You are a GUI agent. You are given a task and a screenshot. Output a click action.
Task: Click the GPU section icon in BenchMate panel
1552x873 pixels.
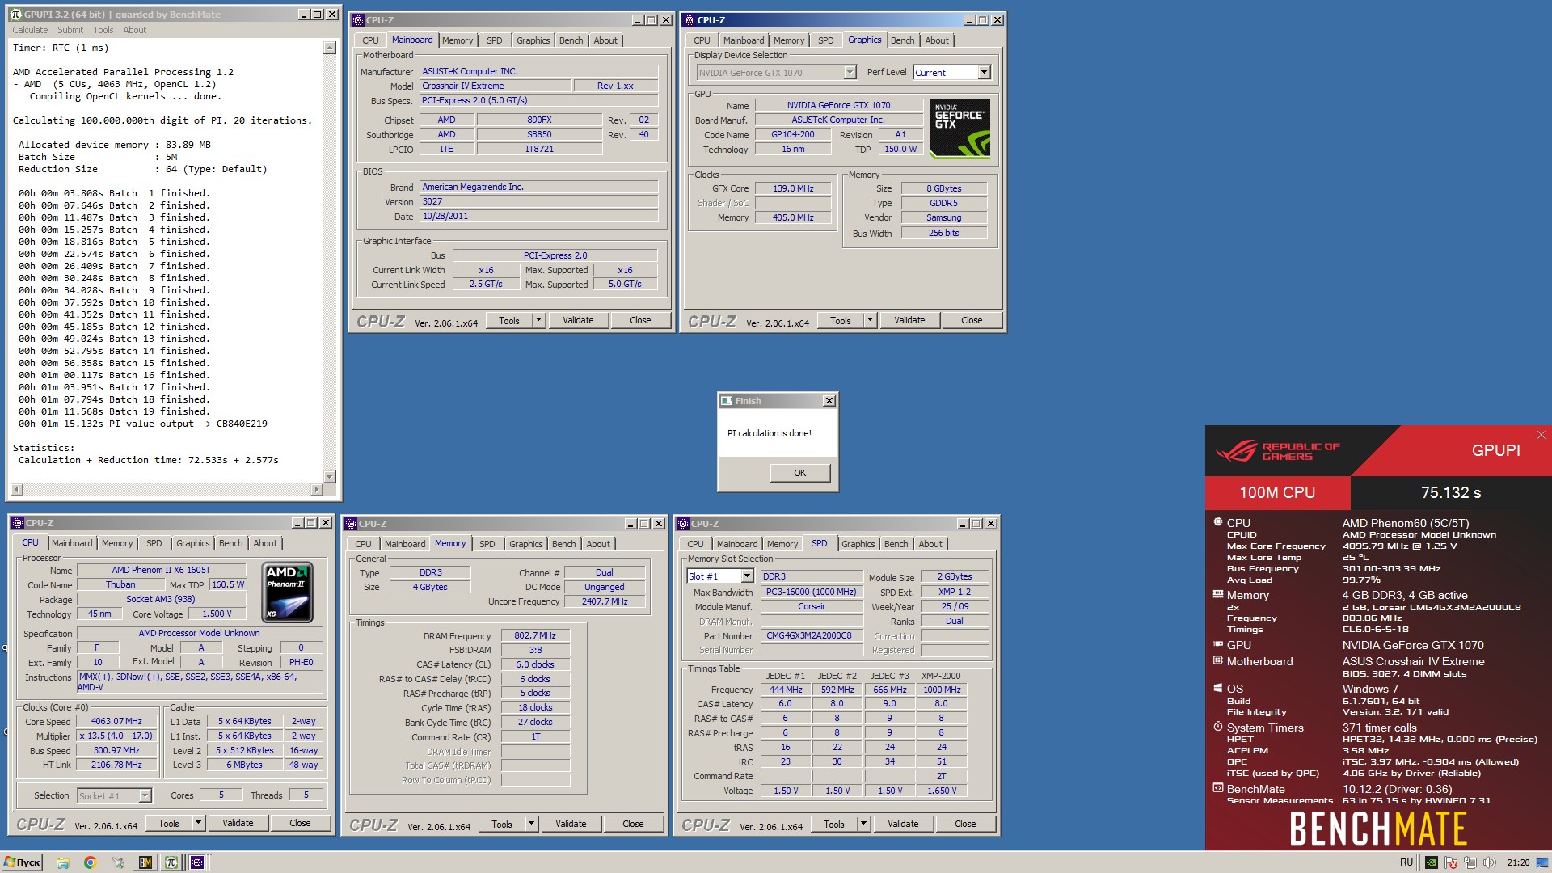click(x=1217, y=644)
